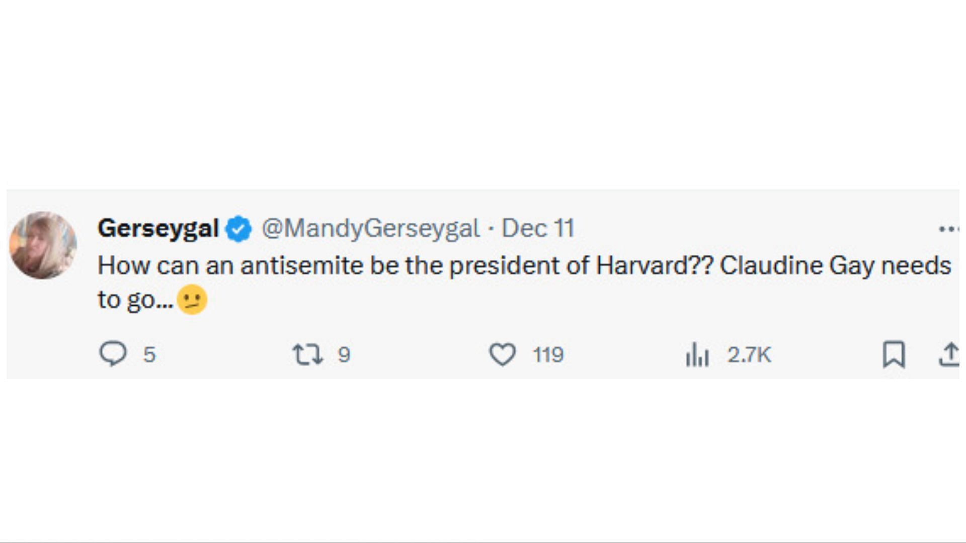Click the reply speech bubble icon

113,354
